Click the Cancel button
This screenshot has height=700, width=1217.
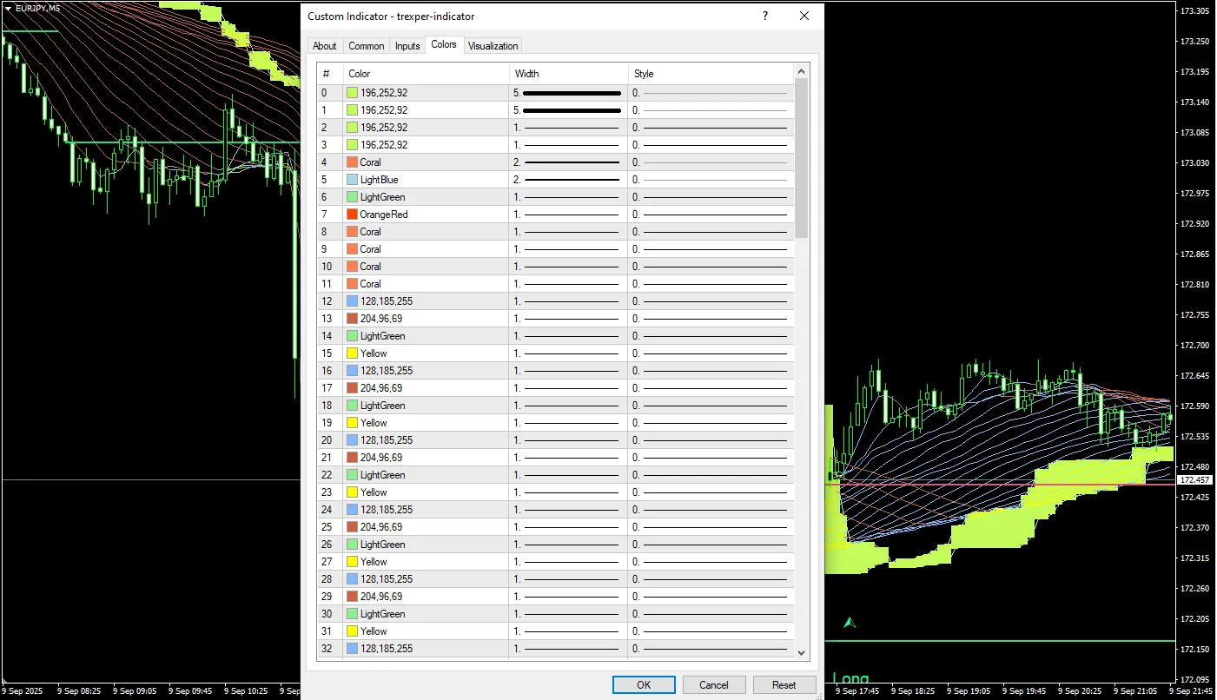tap(714, 684)
